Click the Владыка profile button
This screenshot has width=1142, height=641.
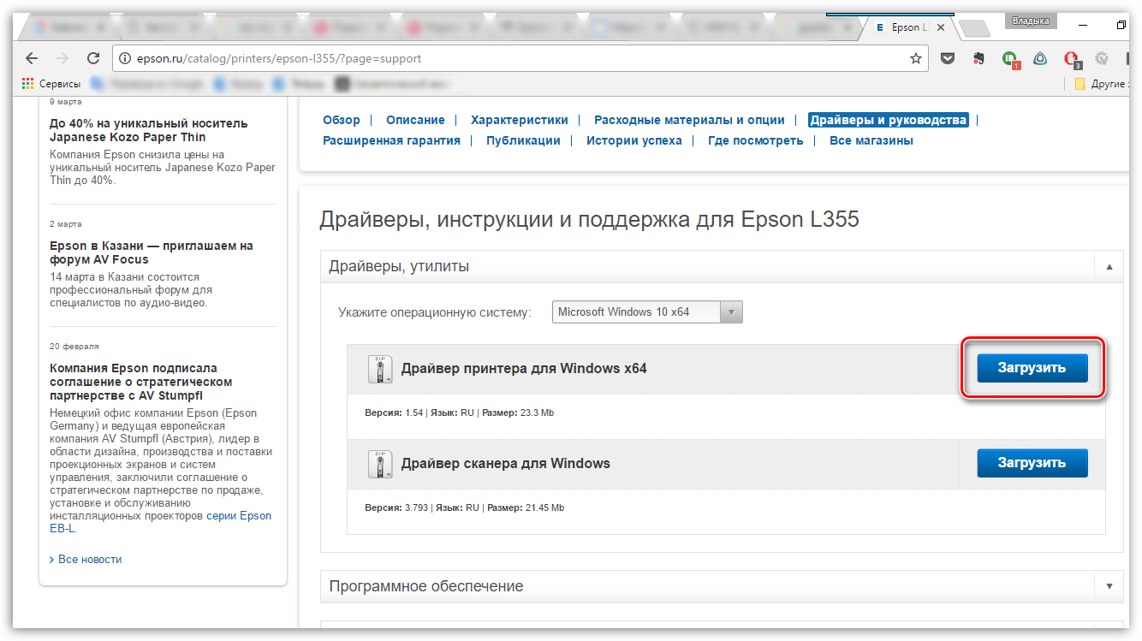(1032, 21)
